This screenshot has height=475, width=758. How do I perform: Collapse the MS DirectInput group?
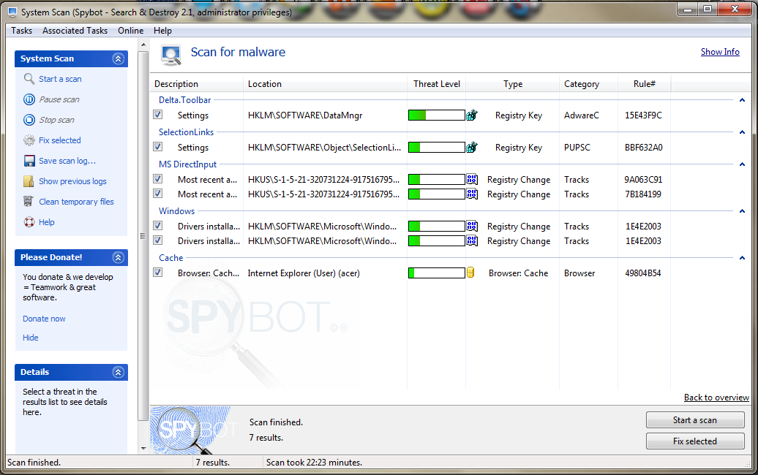click(x=742, y=164)
